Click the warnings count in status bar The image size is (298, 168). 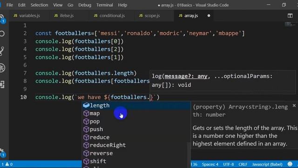(9, 164)
